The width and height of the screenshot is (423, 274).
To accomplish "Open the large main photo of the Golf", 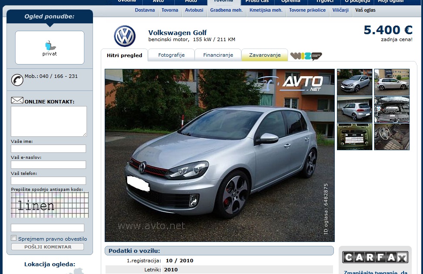I will click(220, 155).
